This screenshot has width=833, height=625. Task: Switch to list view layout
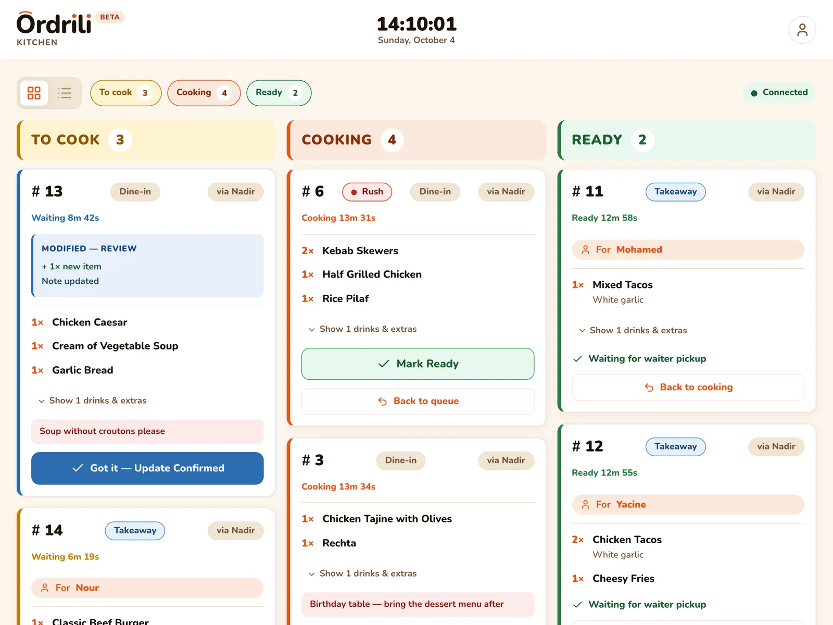[65, 93]
